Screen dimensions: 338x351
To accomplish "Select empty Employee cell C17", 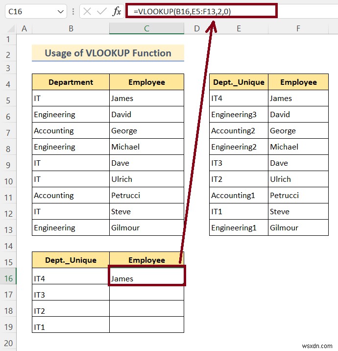I will pyautogui.click(x=146, y=293).
